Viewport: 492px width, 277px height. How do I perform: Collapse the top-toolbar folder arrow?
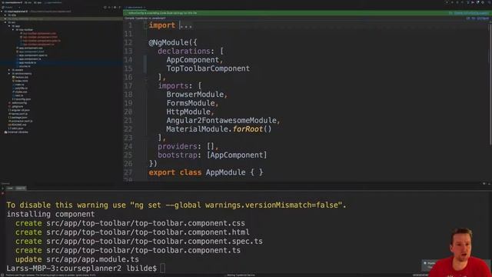click(x=13, y=30)
